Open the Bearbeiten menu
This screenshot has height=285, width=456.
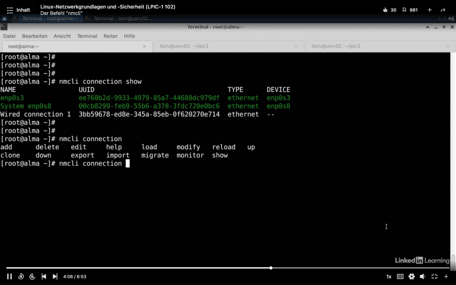pyautogui.click(x=35, y=36)
